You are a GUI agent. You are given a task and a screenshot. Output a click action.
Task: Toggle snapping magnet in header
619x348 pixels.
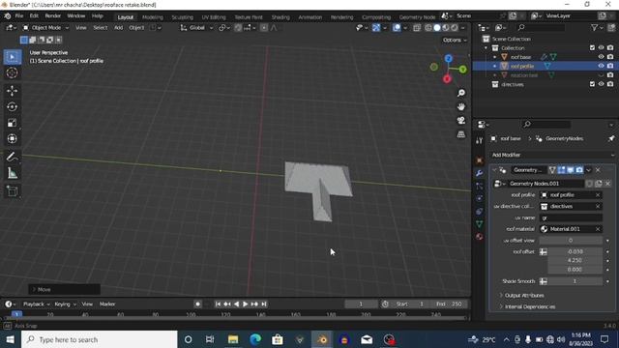coord(238,28)
